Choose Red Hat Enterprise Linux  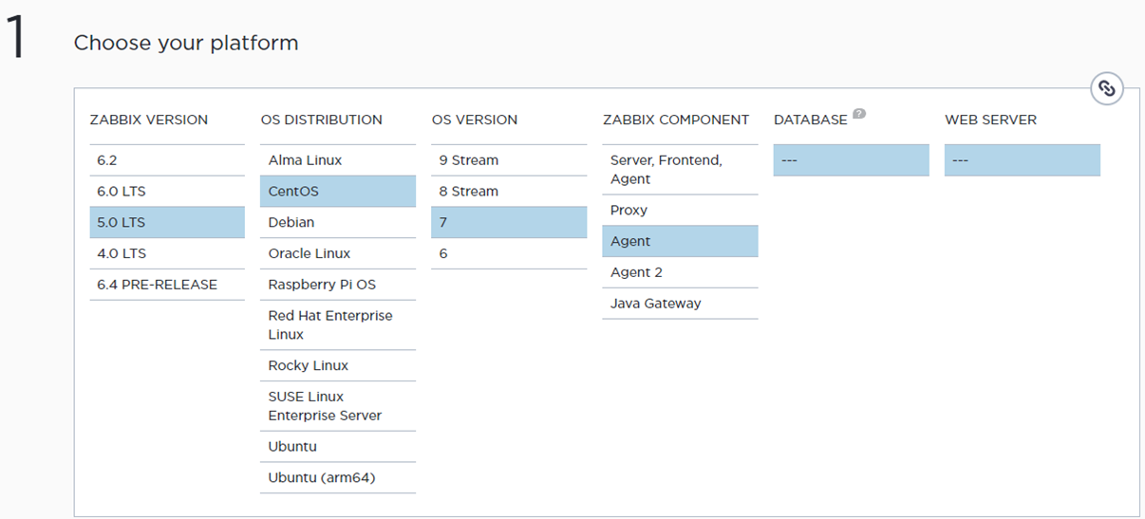click(338, 325)
